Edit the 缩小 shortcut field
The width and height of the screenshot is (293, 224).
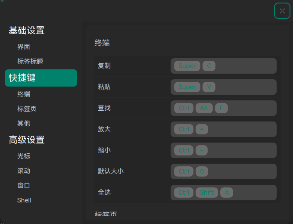tap(224, 150)
